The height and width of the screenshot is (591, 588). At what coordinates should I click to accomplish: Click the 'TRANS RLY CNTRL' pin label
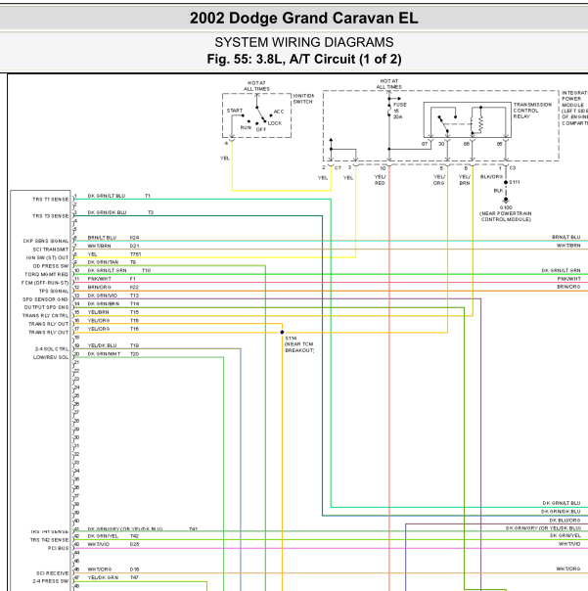click(45, 316)
